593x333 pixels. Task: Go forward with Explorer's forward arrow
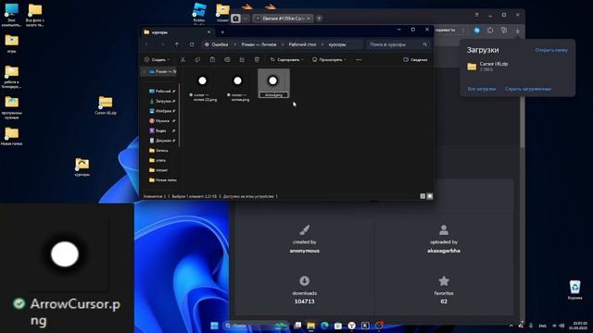click(162, 44)
